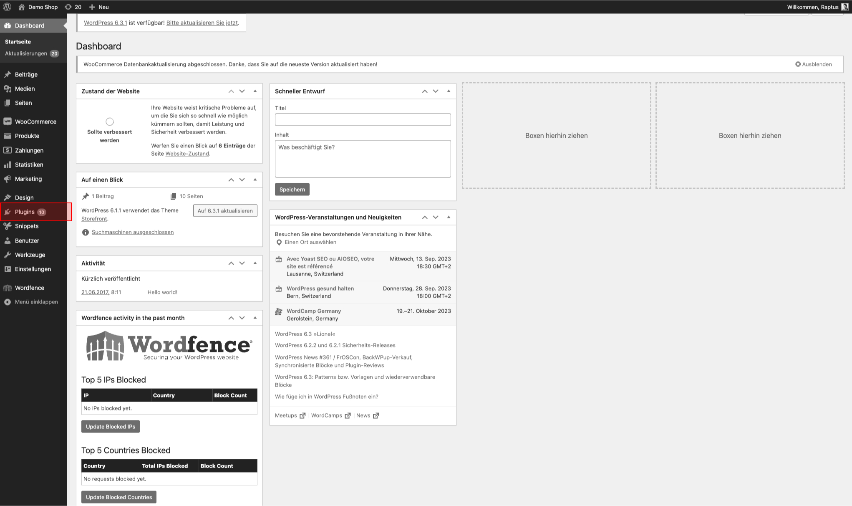Open Website-Zustand link
This screenshot has width=852, height=506.
click(x=187, y=154)
